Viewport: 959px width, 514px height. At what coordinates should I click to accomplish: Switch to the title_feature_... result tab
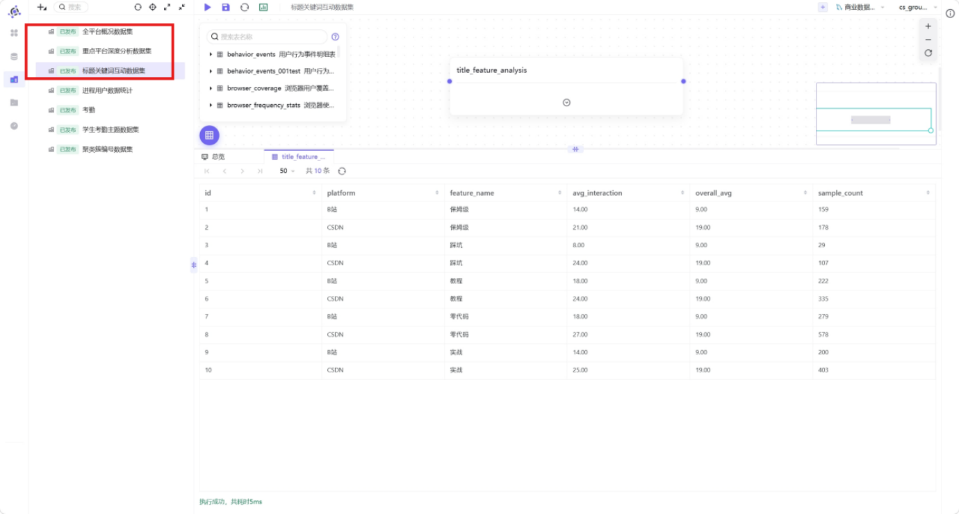(299, 157)
